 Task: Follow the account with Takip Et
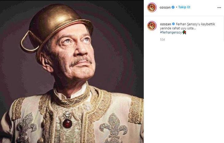(184, 7)
